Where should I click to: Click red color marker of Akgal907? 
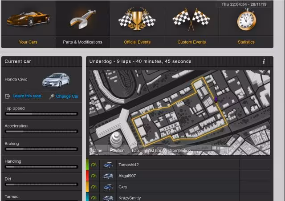(87, 176)
